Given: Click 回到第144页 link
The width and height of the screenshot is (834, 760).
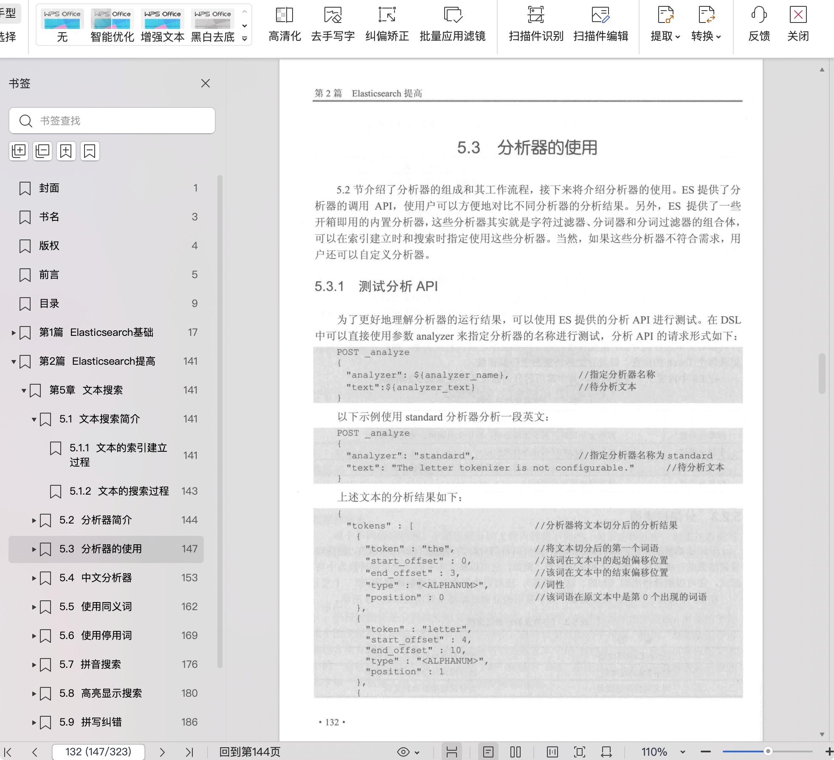Looking at the screenshot, I should (x=250, y=752).
